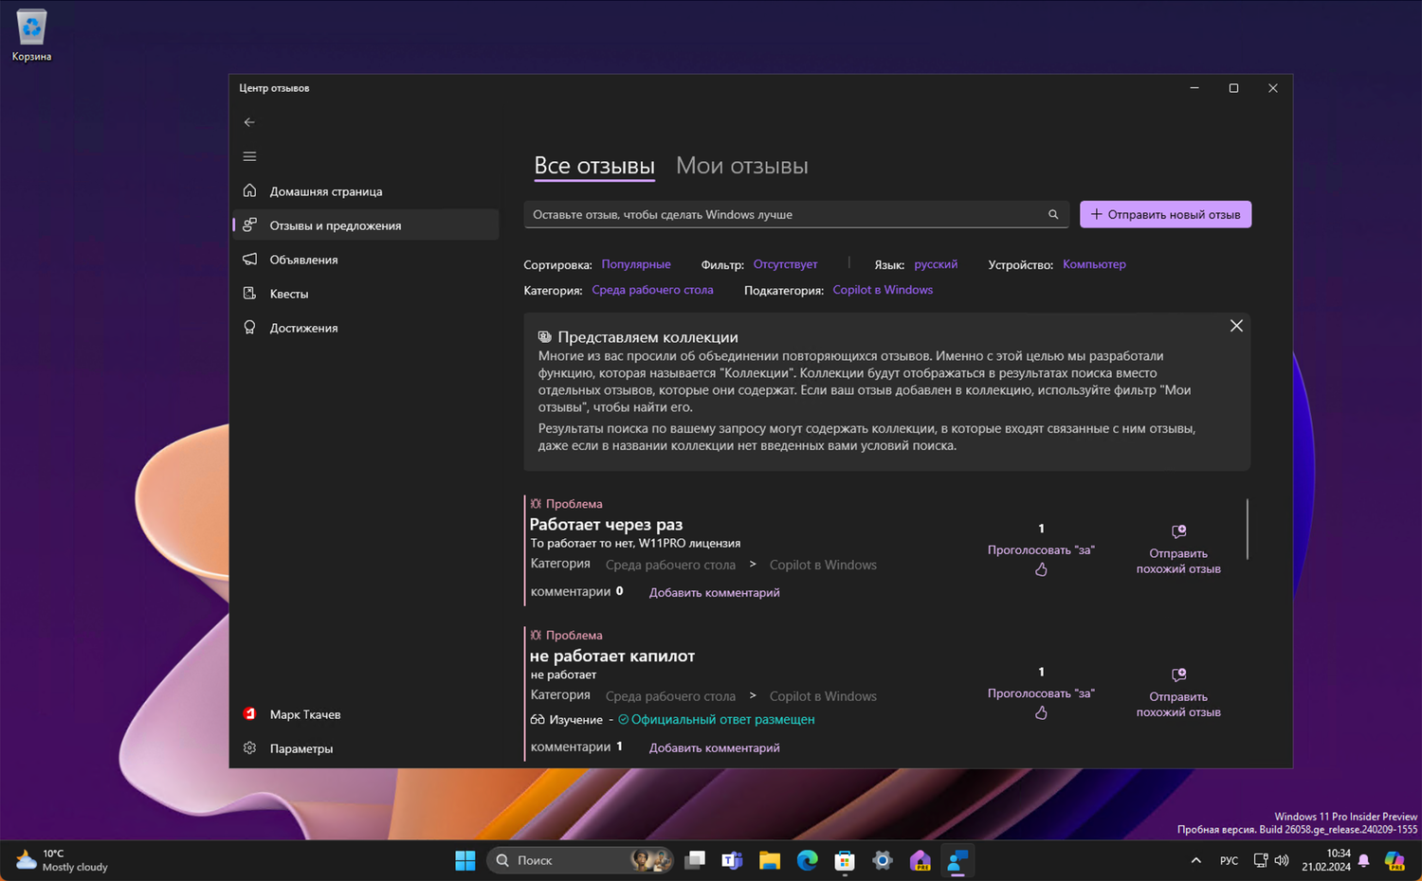Click Отправить новый отзыв button
Image resolution: width=1422 pixels, height=881 pixels.
(1166, 214)
